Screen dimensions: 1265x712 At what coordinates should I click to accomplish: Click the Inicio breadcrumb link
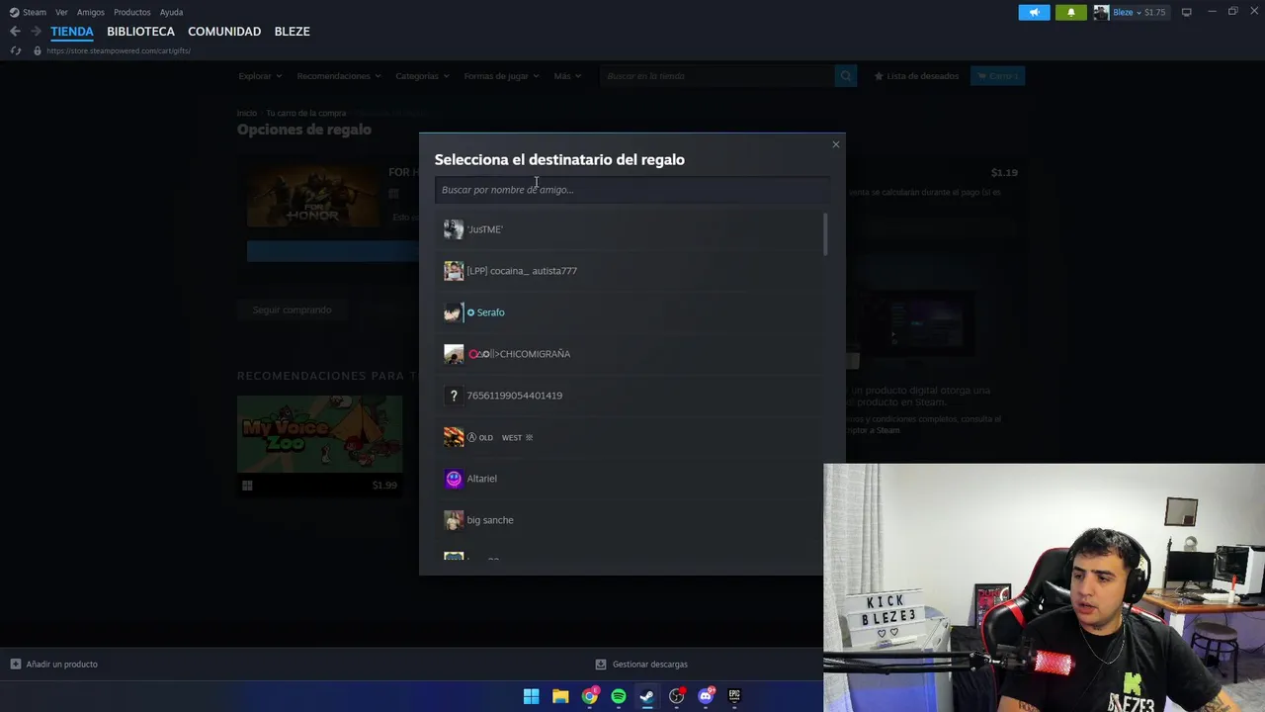click(x=246, y=114)
